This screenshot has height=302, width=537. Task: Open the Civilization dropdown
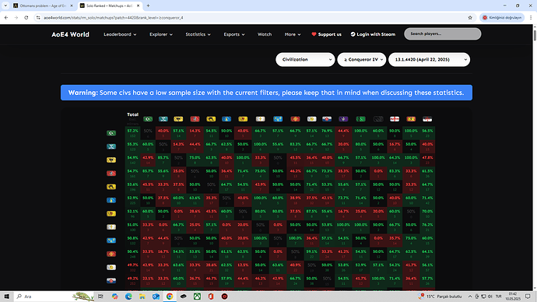305,60
